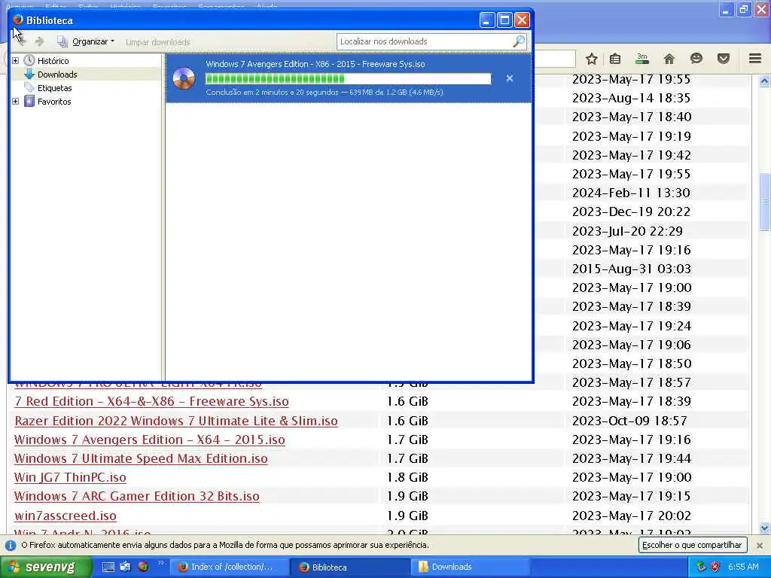
Task: Click the Pocket icon in Firefox toolbar
Action: click(x=724, y=59)
